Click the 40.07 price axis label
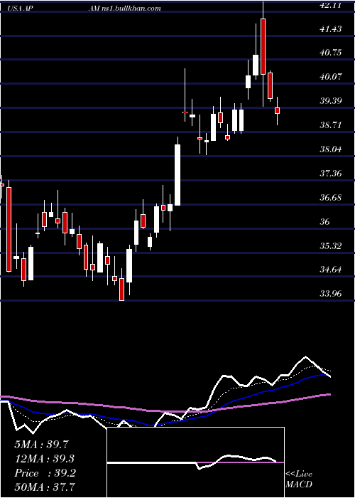Viewport: 355px width, 498px height. click(x=330, y=77)
